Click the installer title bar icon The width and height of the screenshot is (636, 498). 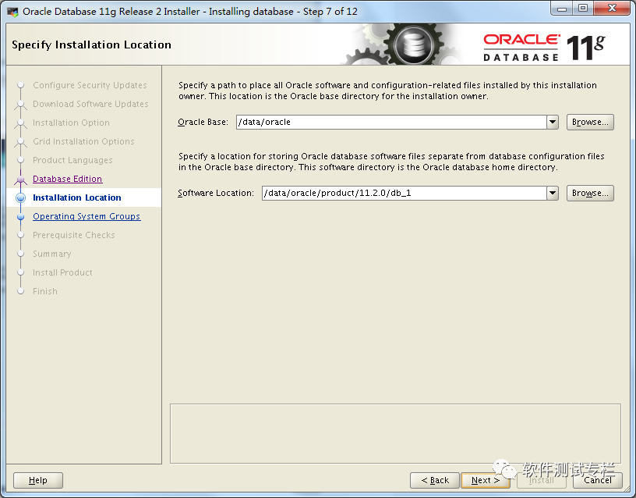(x=13, y=12)
